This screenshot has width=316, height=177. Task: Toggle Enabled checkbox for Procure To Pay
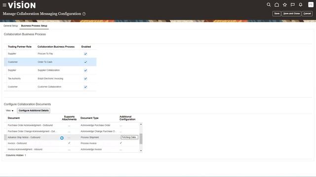point(85,54)
